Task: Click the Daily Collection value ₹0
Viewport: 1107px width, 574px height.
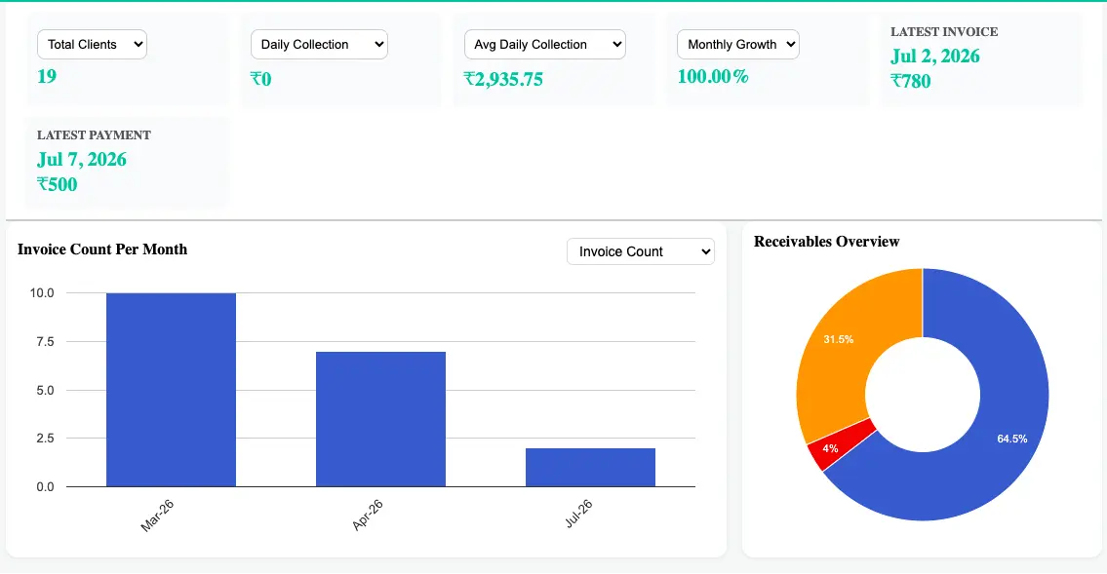Action: click(261, 79)
